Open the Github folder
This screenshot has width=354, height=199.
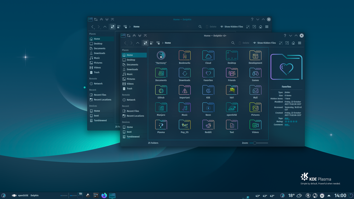[161, 92]
